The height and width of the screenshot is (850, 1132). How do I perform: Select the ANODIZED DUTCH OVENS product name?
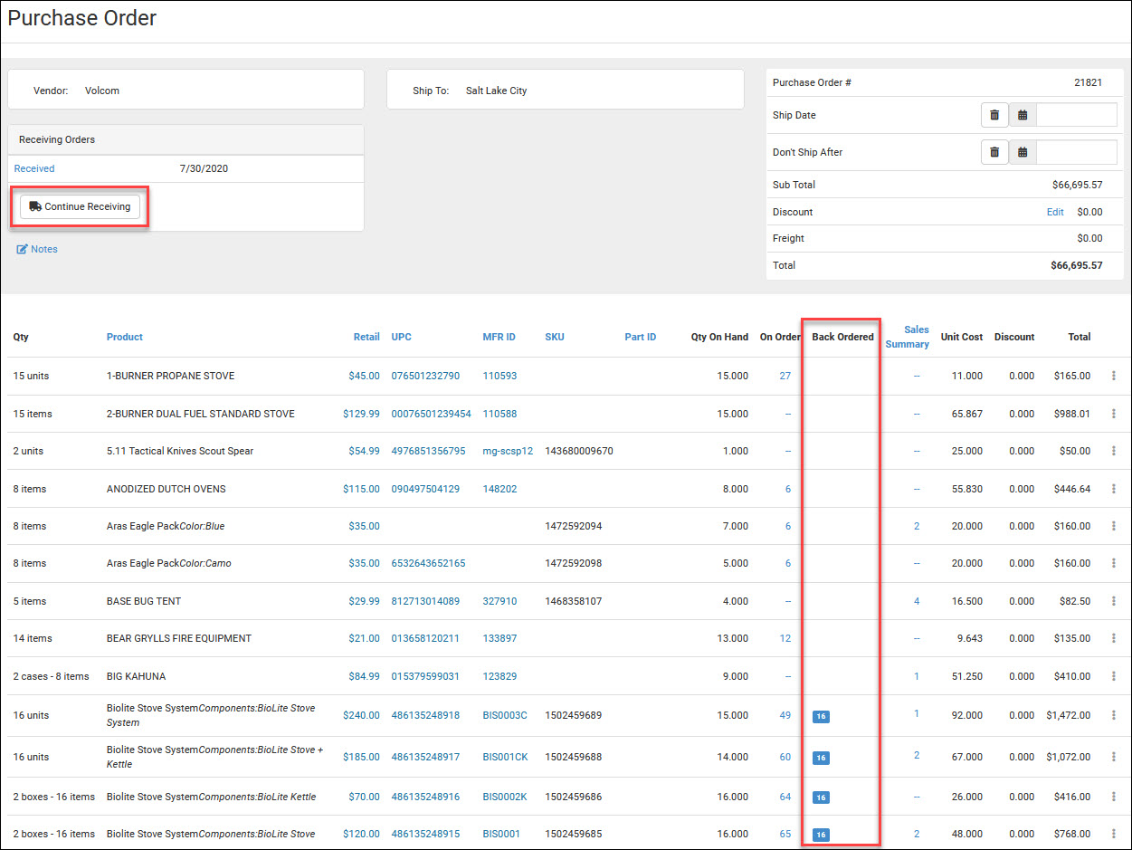[x=166, y=489]
